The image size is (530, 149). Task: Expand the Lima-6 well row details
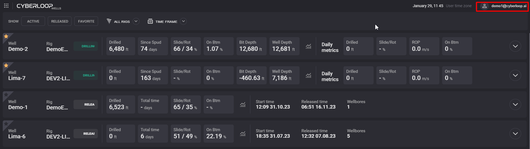pyautogui.click(x=515, y=134)
